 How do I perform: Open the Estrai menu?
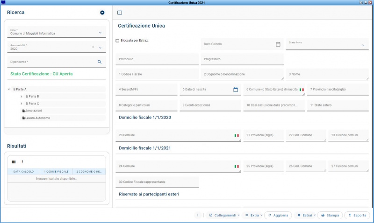coord(306,215)
